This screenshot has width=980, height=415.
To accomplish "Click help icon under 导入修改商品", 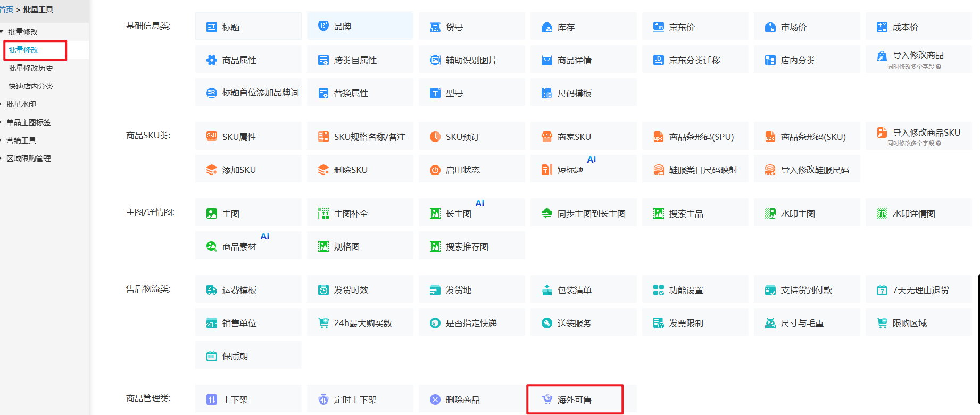I will 939,67.
